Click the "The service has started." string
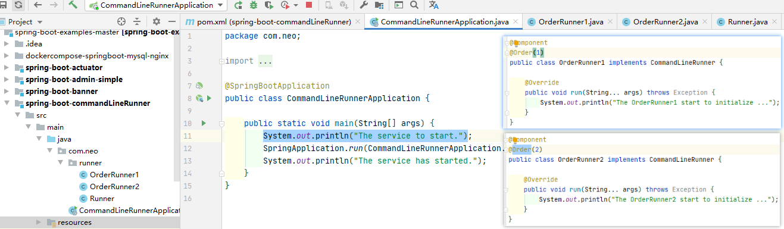 (416, 161)
